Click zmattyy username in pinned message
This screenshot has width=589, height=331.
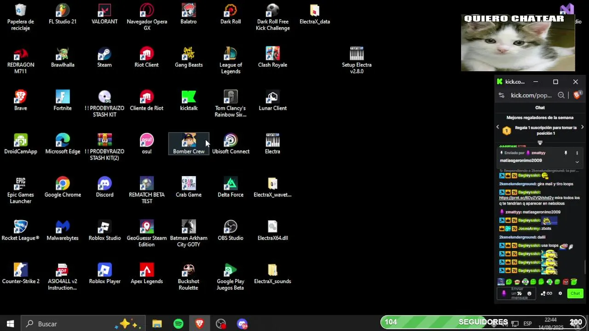(x=538, y=153)
